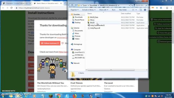Open Chrome profile avatar icon
The image size is (174, 98).
pyautogui.click(x=167, y=8)
